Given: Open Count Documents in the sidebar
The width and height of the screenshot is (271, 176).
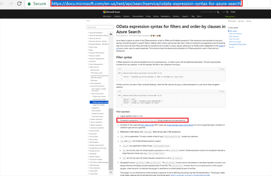Looking at the screenshot, I should coord(97,116).
